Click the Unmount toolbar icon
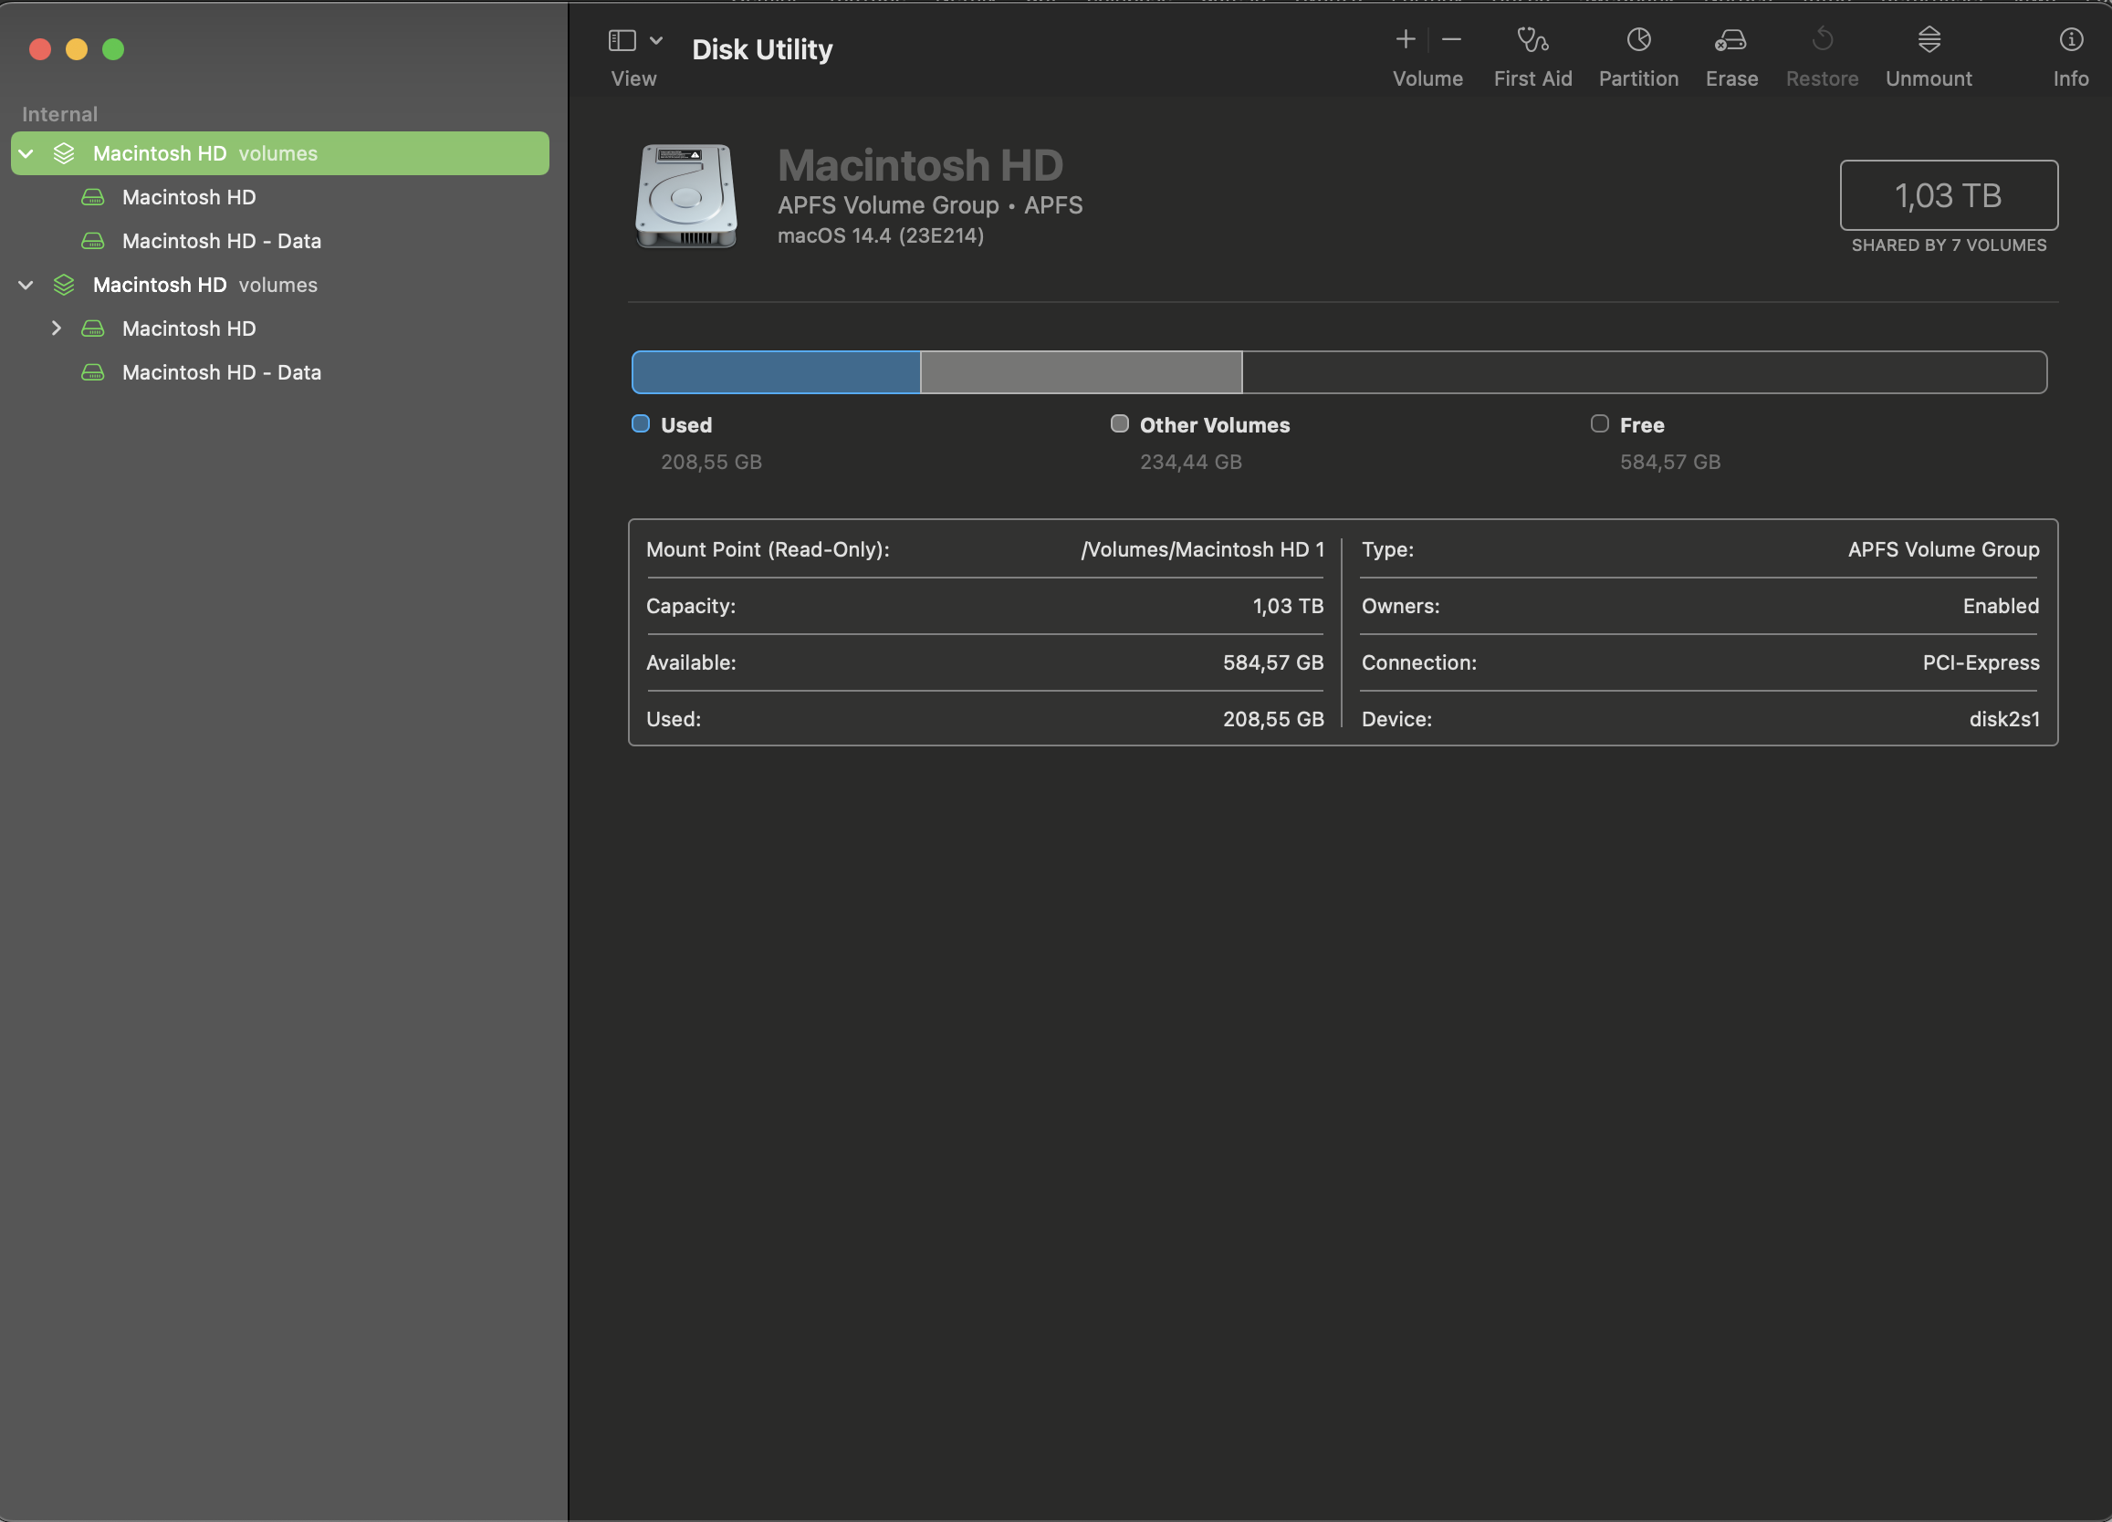2112x1522 pixels. tap(1929, 40)
